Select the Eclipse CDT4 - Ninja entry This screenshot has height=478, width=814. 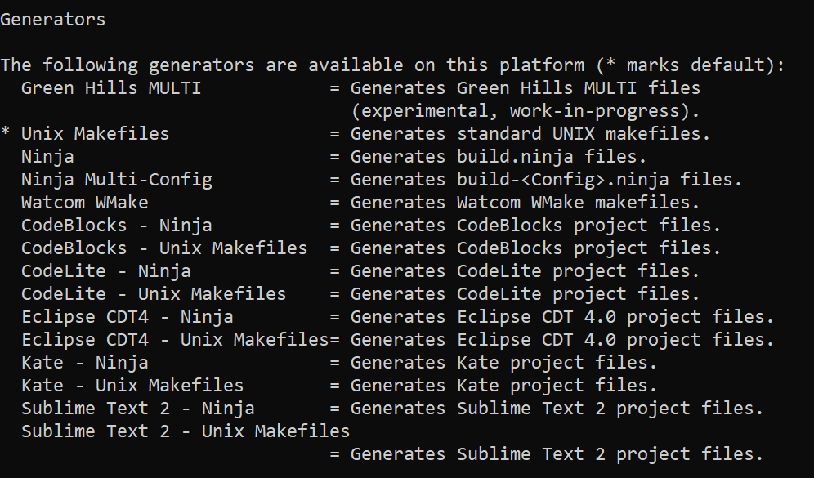pos(127,317)
